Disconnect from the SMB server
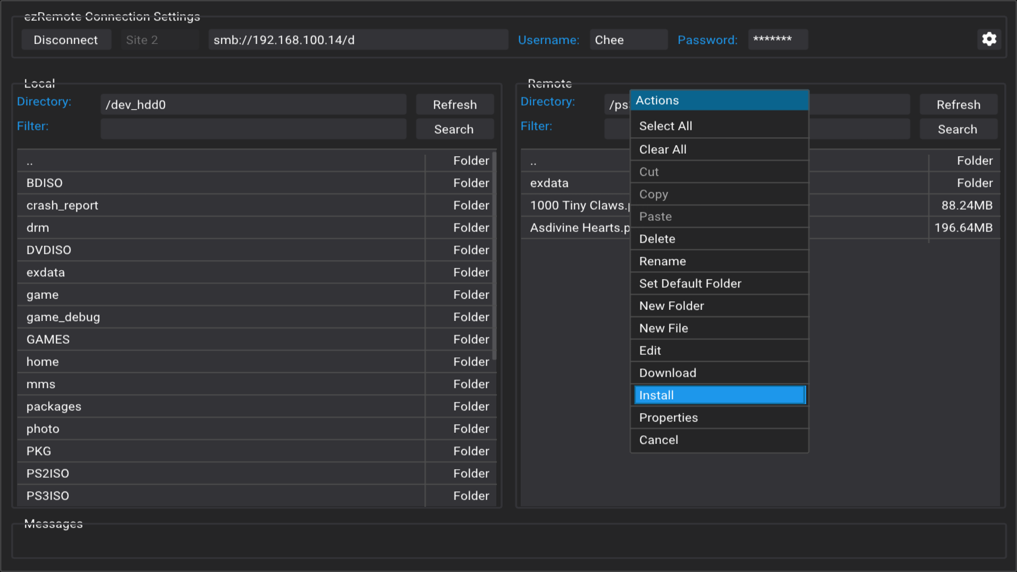 click(66, 39)
